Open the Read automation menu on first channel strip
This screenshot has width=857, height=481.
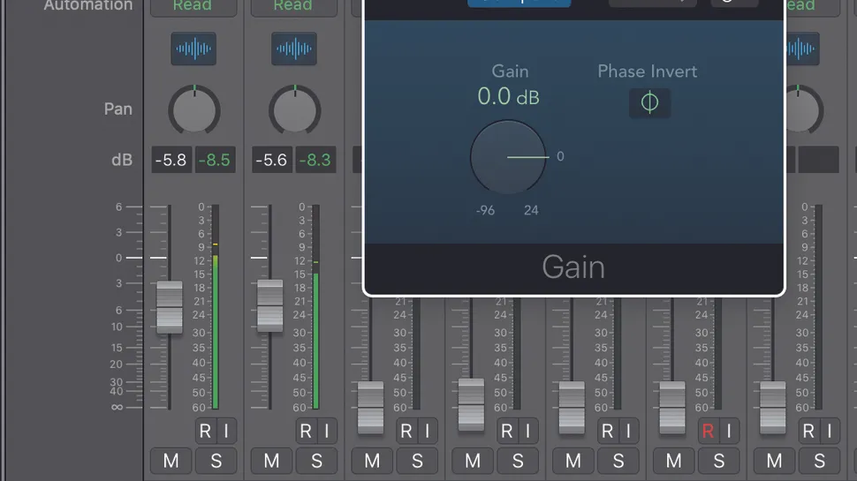tap(193, 6)
